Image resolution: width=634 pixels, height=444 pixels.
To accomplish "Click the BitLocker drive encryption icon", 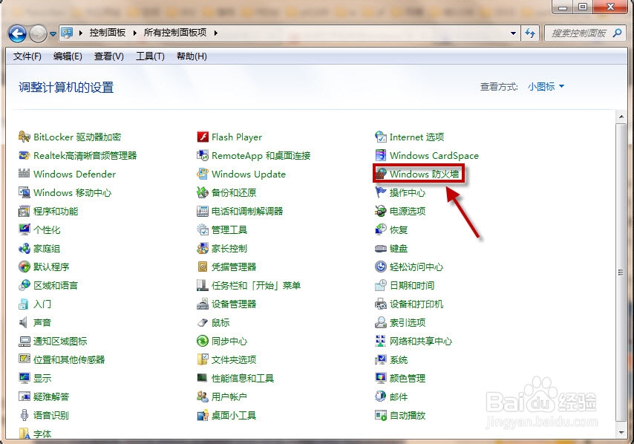I will 24,137.
